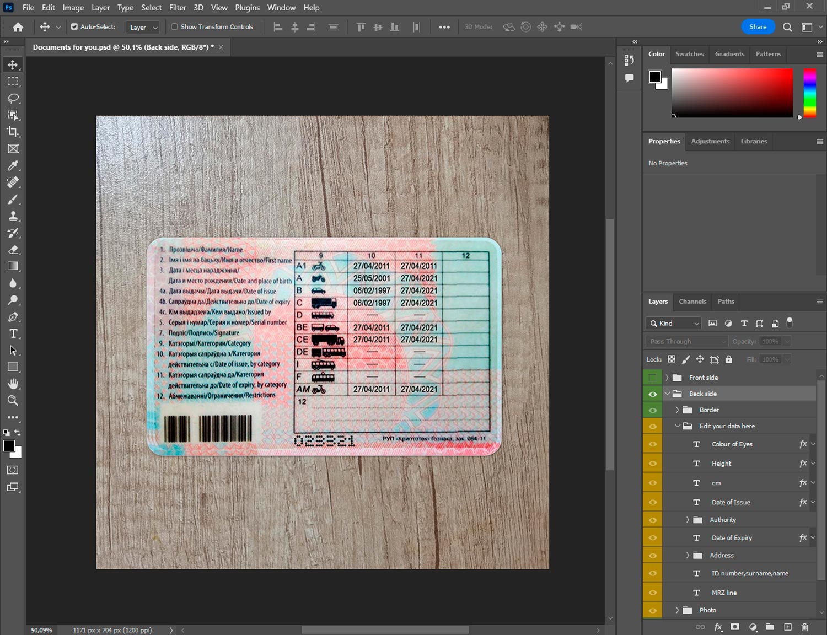The height and width of the screenshot is (635, 827).
Task: Open the Auto-Select Layer dropdown
Action: pyautogui.click(x=142, y=27)
